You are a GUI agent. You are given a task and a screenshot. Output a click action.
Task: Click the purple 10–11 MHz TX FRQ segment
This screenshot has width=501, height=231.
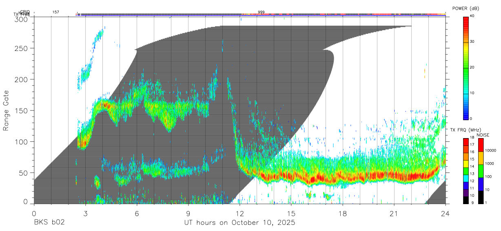pyautogui.click(x=466, y=194)
